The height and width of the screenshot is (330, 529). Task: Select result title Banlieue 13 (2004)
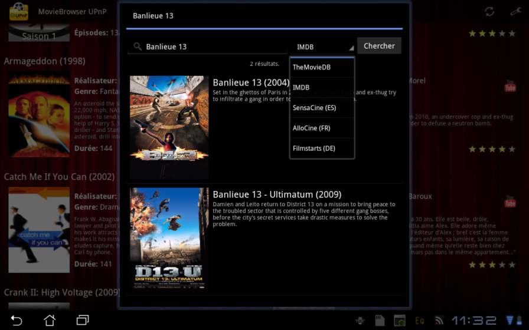point(251,82)
